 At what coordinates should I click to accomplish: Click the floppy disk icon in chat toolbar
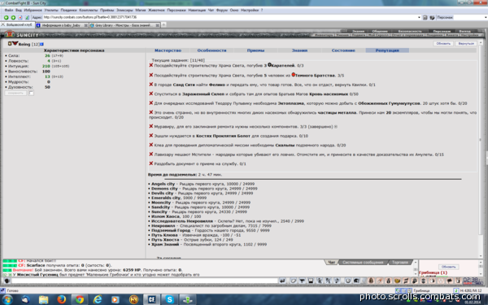click(311, 281)
